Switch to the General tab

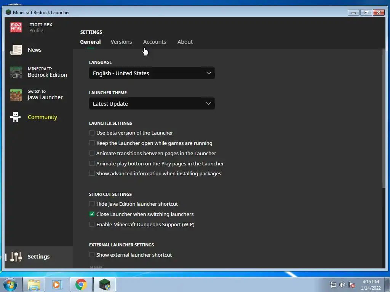coord(90,42)
